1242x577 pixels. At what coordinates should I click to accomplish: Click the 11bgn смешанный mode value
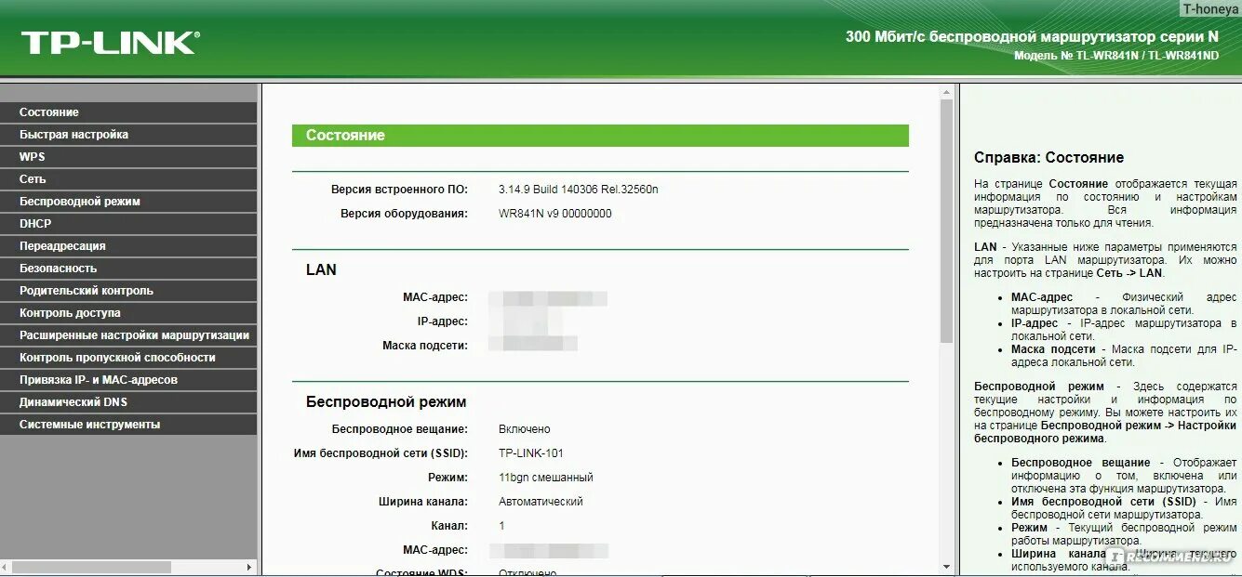pyautogui.click(x=546, y=478)
